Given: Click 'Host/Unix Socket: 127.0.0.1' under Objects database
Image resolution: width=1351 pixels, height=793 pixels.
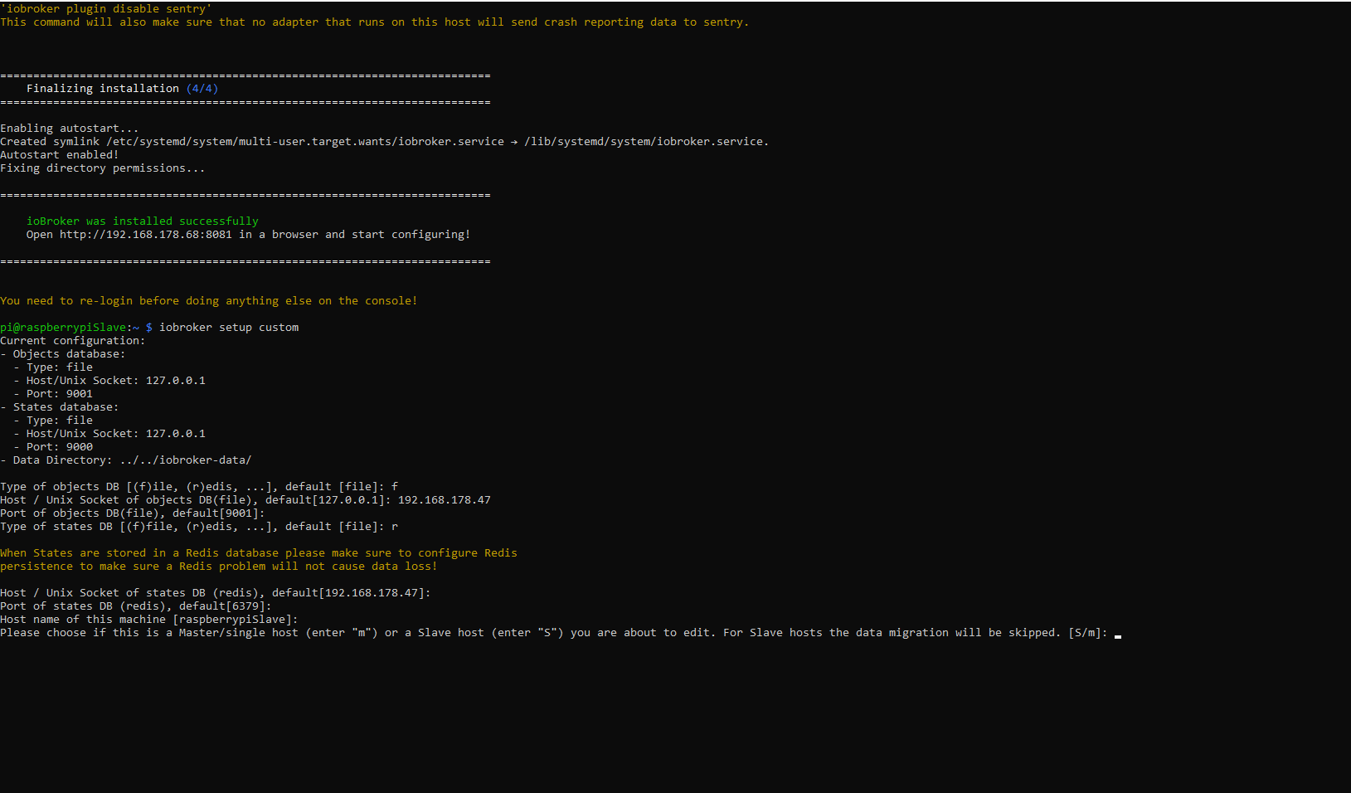Looking at the screenshot, I should 116,381.
